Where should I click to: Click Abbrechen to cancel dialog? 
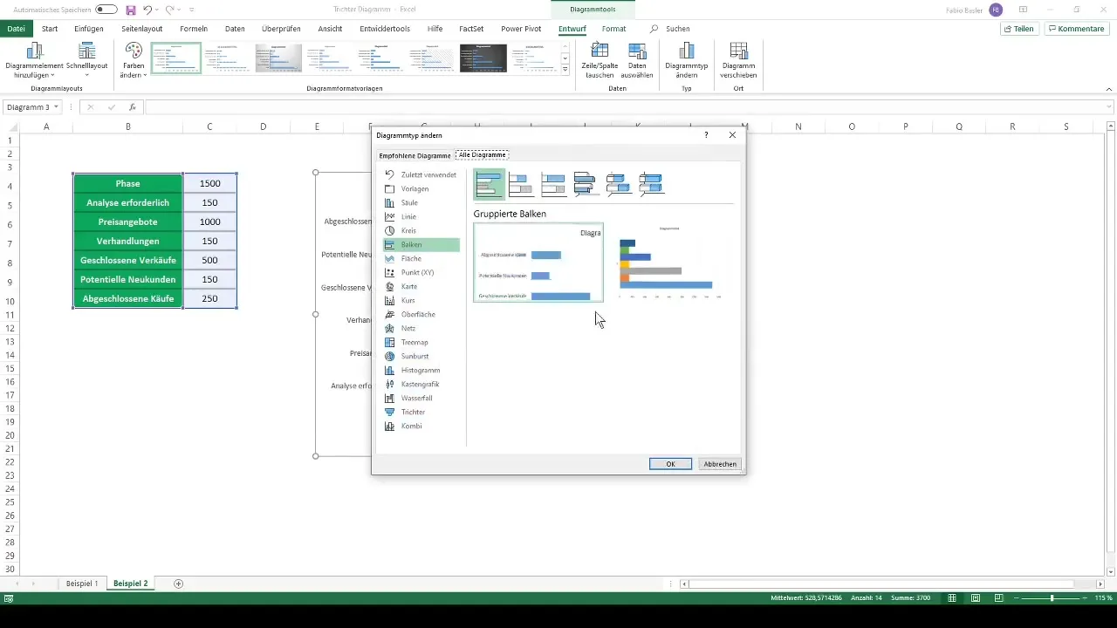(x=720, y=464)
